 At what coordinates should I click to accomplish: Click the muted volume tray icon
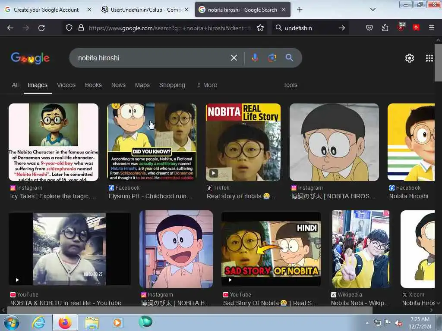[x=398, y=323]
